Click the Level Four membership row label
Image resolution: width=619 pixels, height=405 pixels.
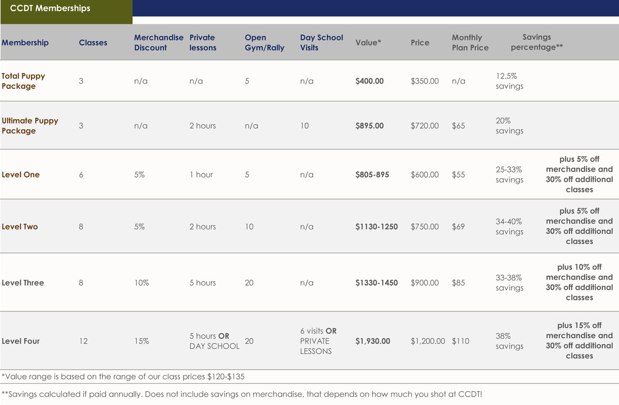pyautogui.click(x=21, y=341)
